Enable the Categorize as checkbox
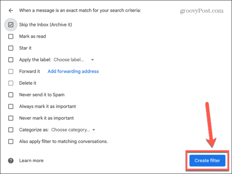 tap(11, 130)
